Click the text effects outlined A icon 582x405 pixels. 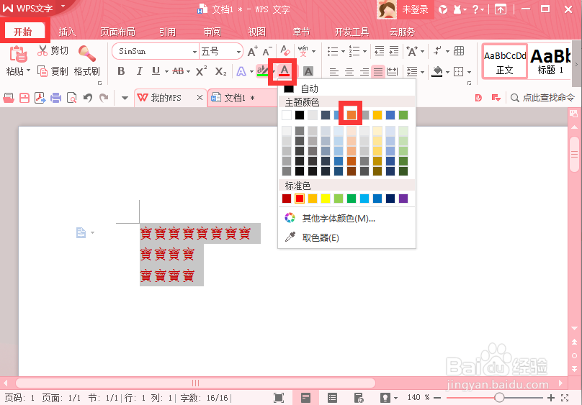(x=241, y=71)
